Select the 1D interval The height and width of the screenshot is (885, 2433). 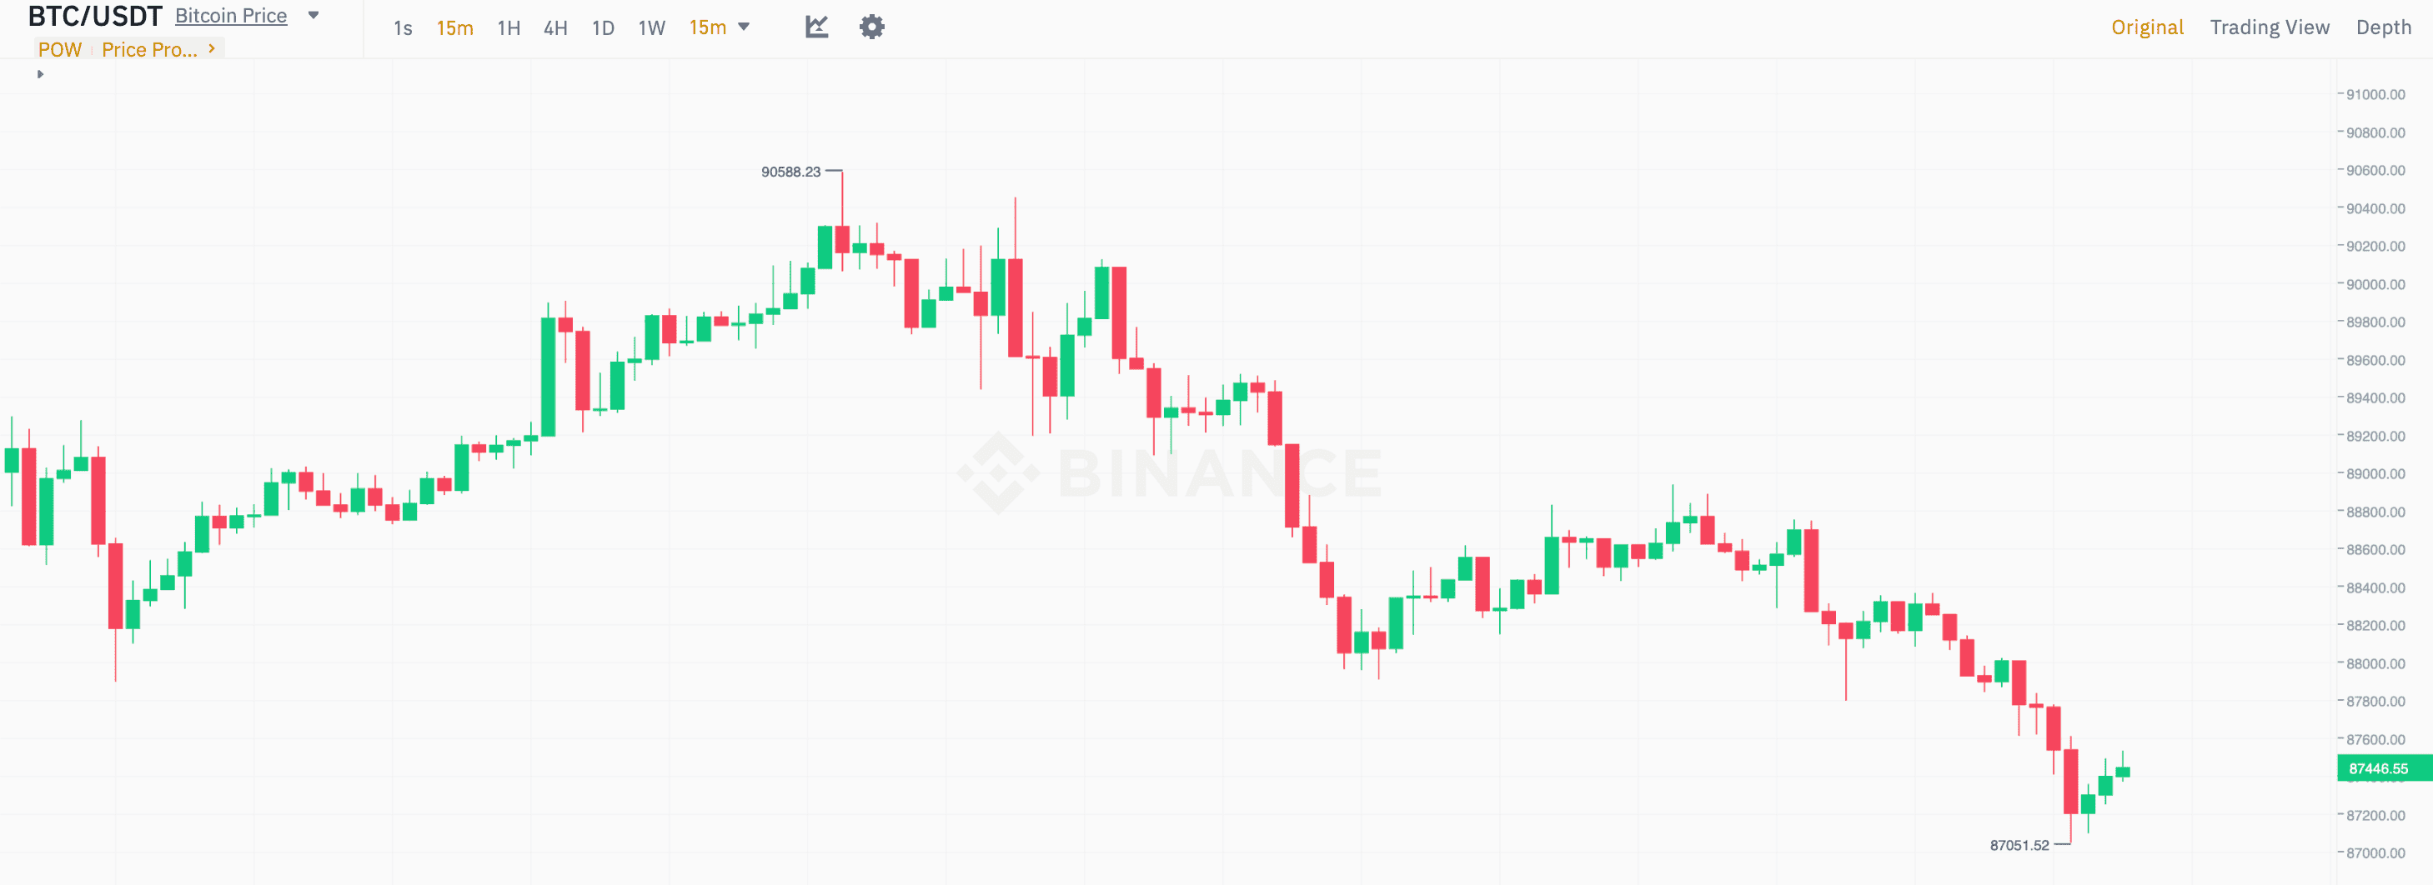(603, 28)
